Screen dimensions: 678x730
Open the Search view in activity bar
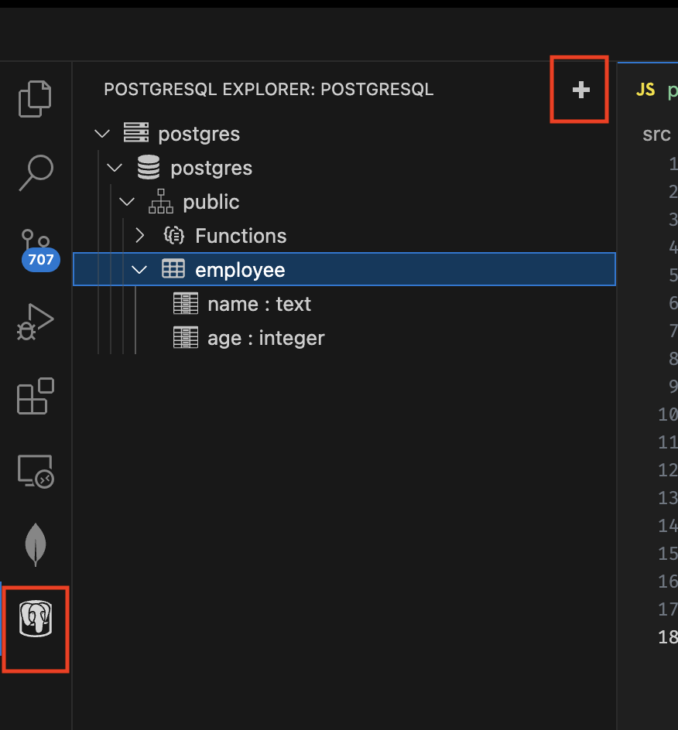coord(36,172)
